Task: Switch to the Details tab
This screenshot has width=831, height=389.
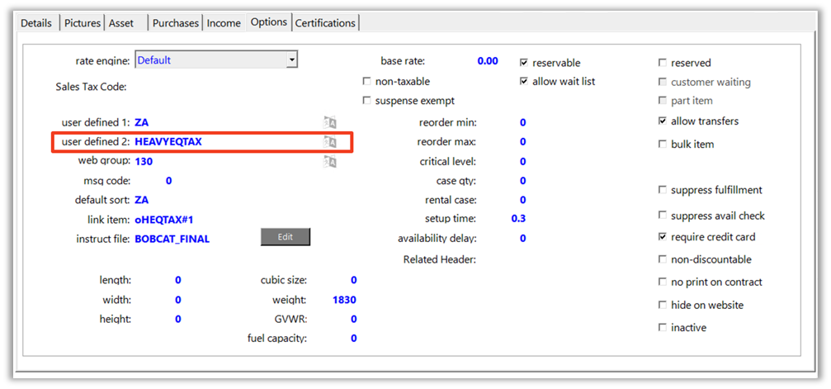Action: point(36,23)
